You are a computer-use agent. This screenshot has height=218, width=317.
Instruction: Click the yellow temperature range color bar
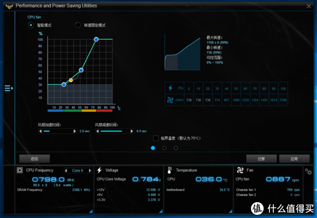pyautogui.click(x=89, y=110)
